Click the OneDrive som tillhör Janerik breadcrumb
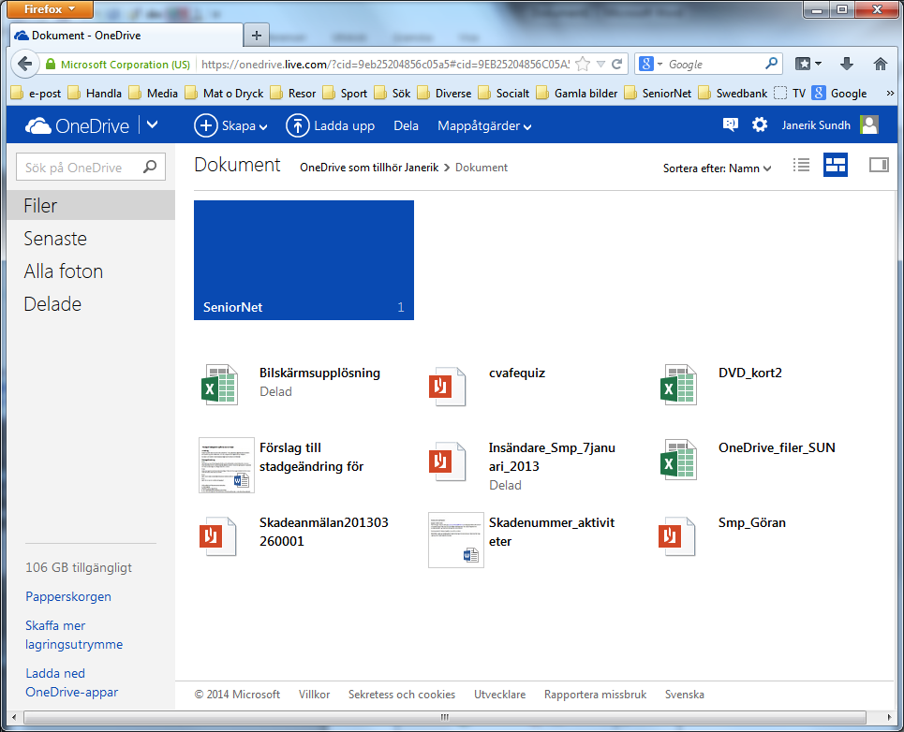 click(x=369, y=168)
